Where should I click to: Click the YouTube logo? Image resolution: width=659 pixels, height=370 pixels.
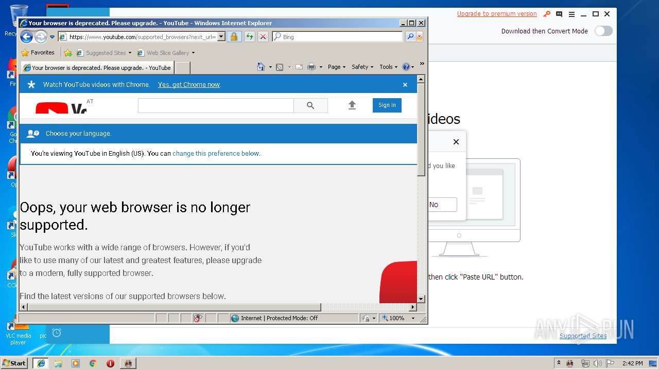tap(61, 108)
